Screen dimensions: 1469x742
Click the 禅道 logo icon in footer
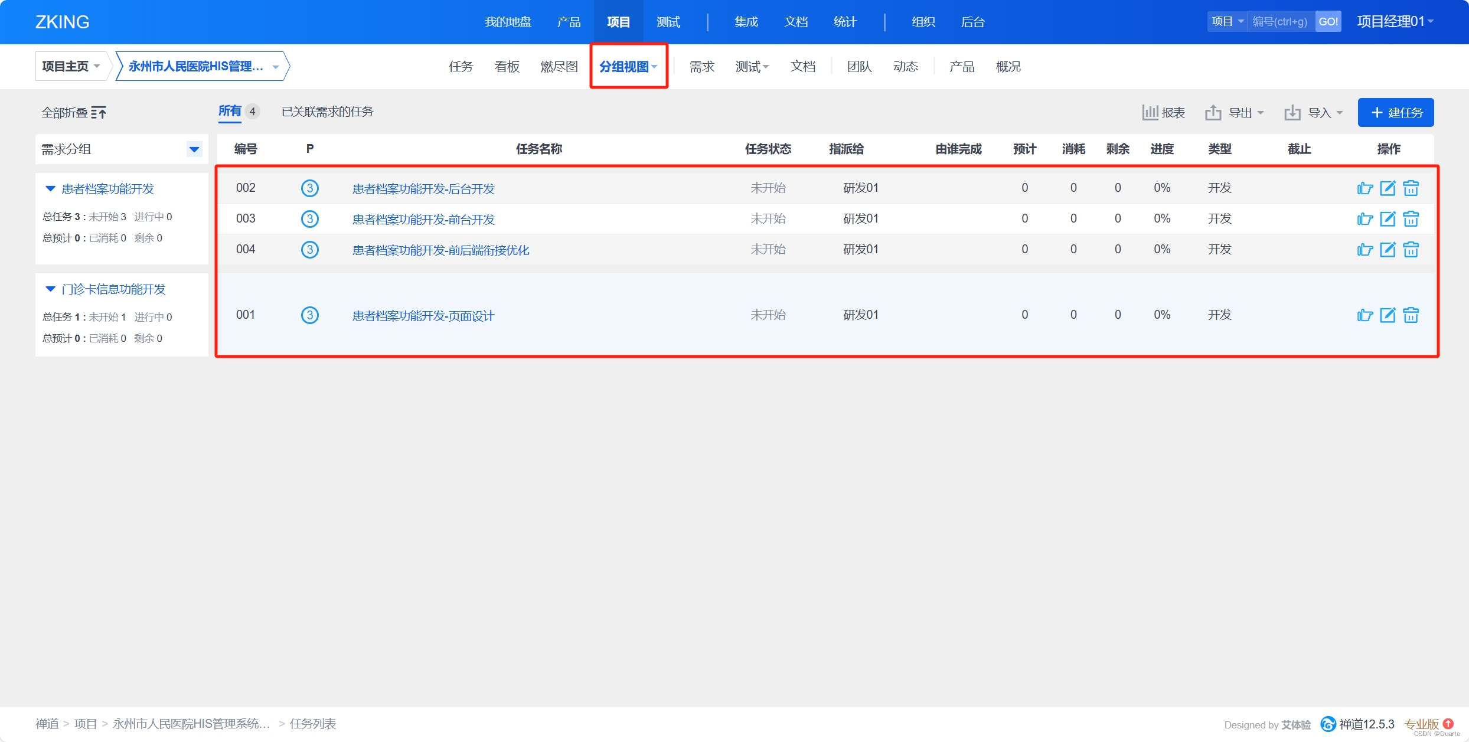pyautogui.click(x=1328, y=724)
